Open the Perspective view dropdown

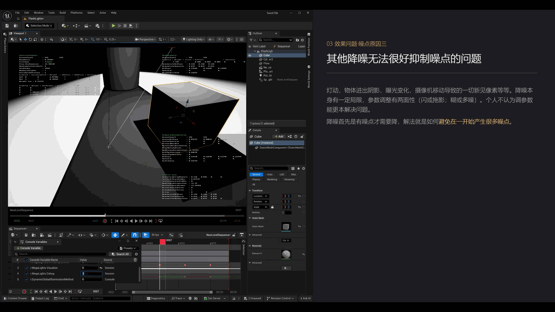(x=146, y=40)
